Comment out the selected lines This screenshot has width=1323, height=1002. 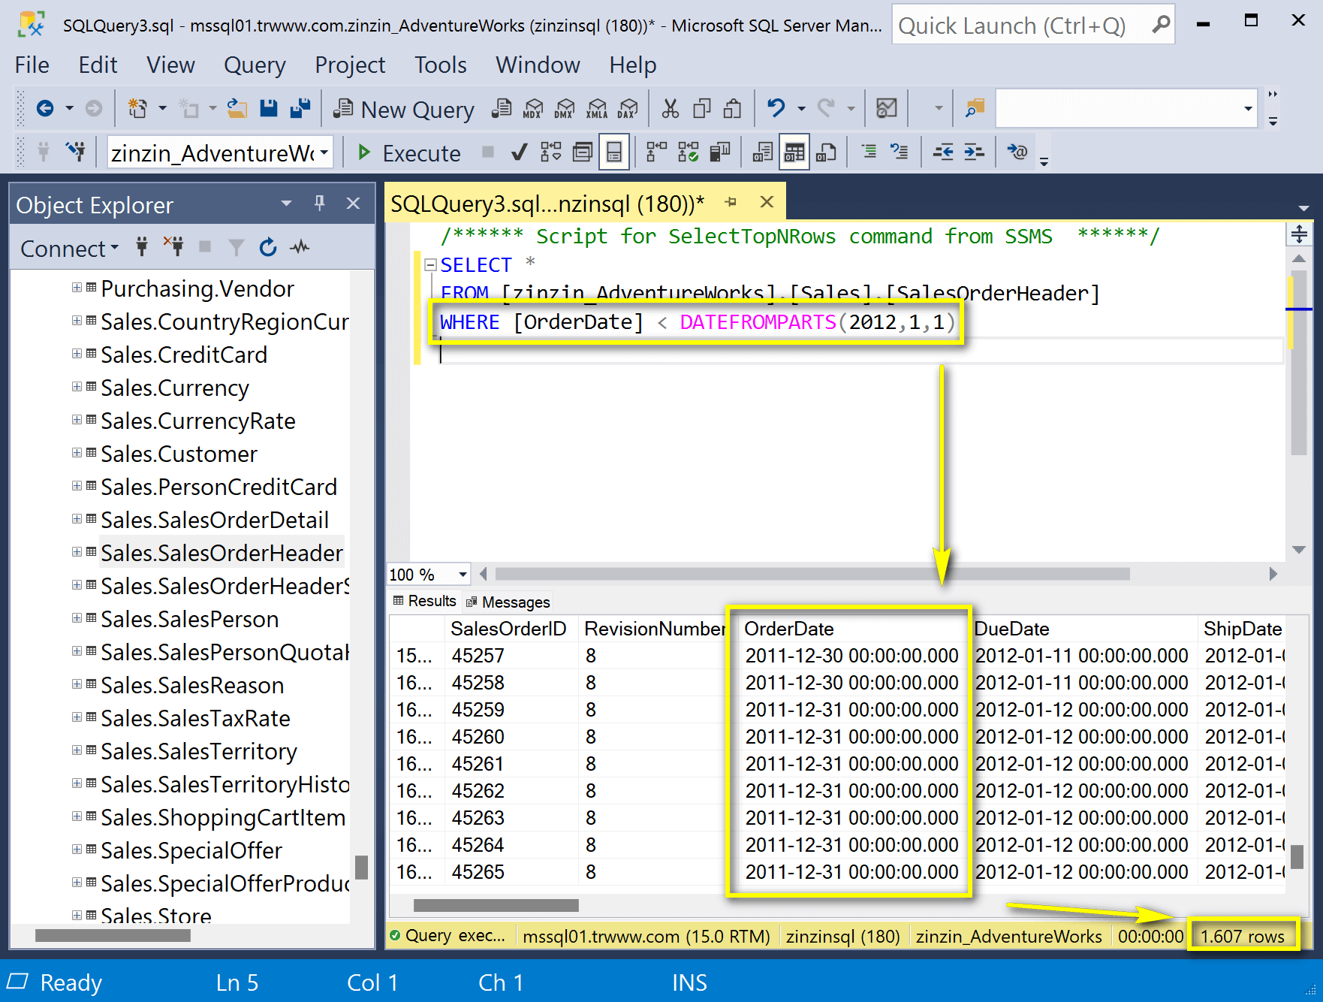pyautogui.click(x=869, y=152)
